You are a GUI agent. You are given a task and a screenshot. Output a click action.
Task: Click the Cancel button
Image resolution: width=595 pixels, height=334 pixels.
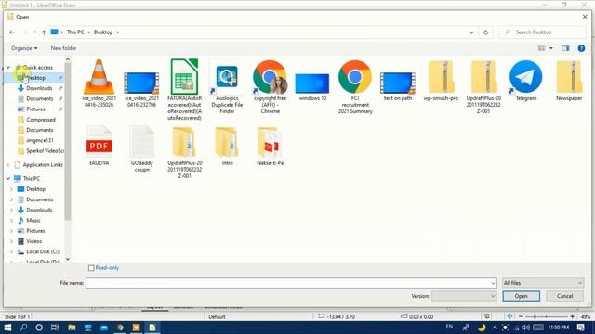(x=564, y=296)
